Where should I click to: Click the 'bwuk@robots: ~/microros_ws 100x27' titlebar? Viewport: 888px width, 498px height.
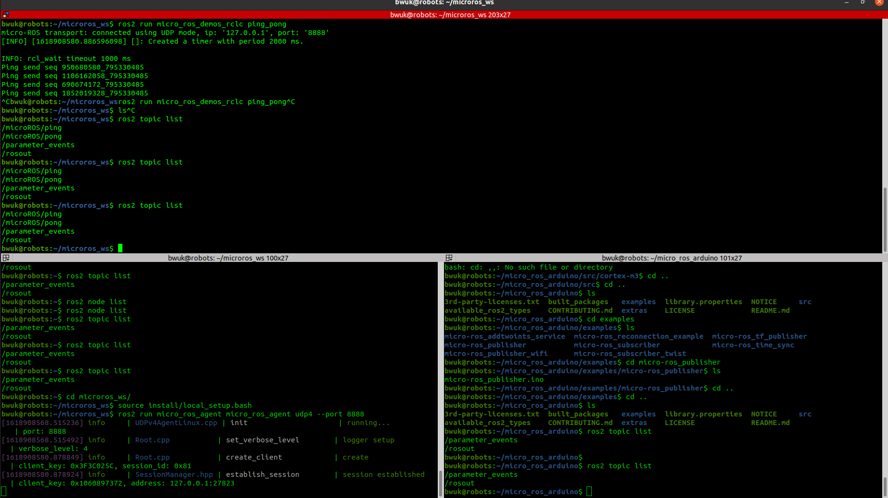[228, 258]
